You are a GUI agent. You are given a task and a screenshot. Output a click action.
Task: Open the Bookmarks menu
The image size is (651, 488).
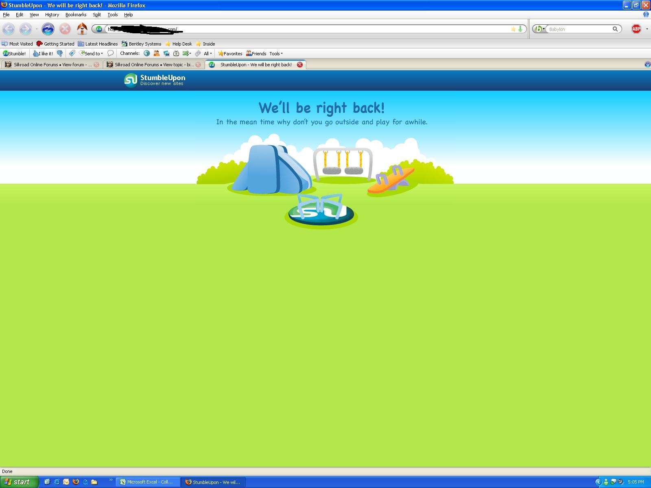pos(76,15)
